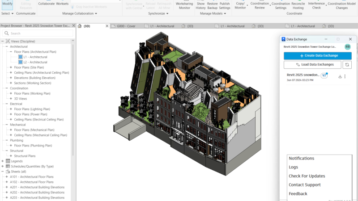
Task: Open Notifications menu entry
Action: click(301, 158)
